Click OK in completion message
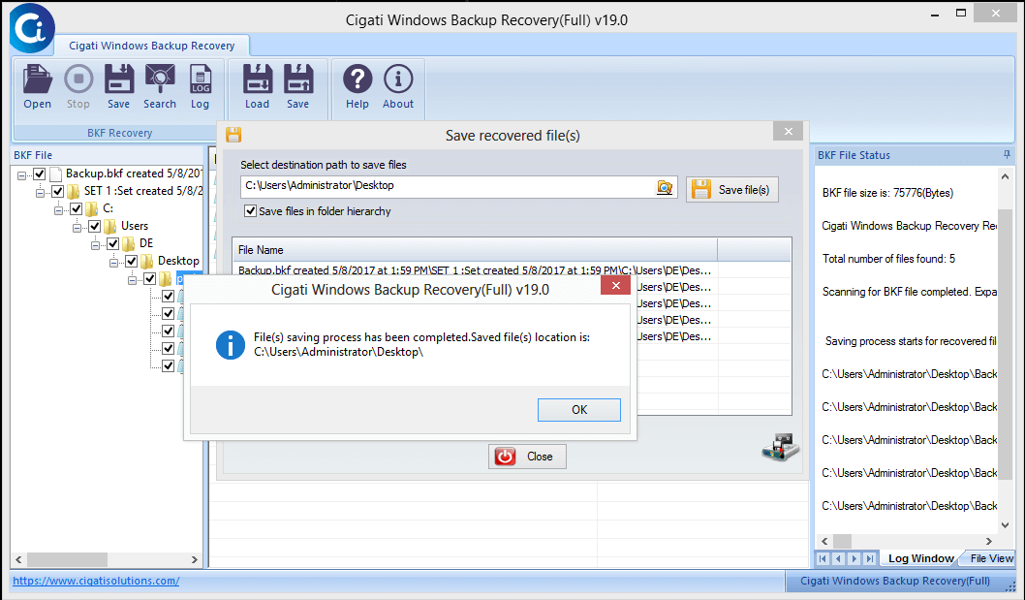 click(579, 410)
